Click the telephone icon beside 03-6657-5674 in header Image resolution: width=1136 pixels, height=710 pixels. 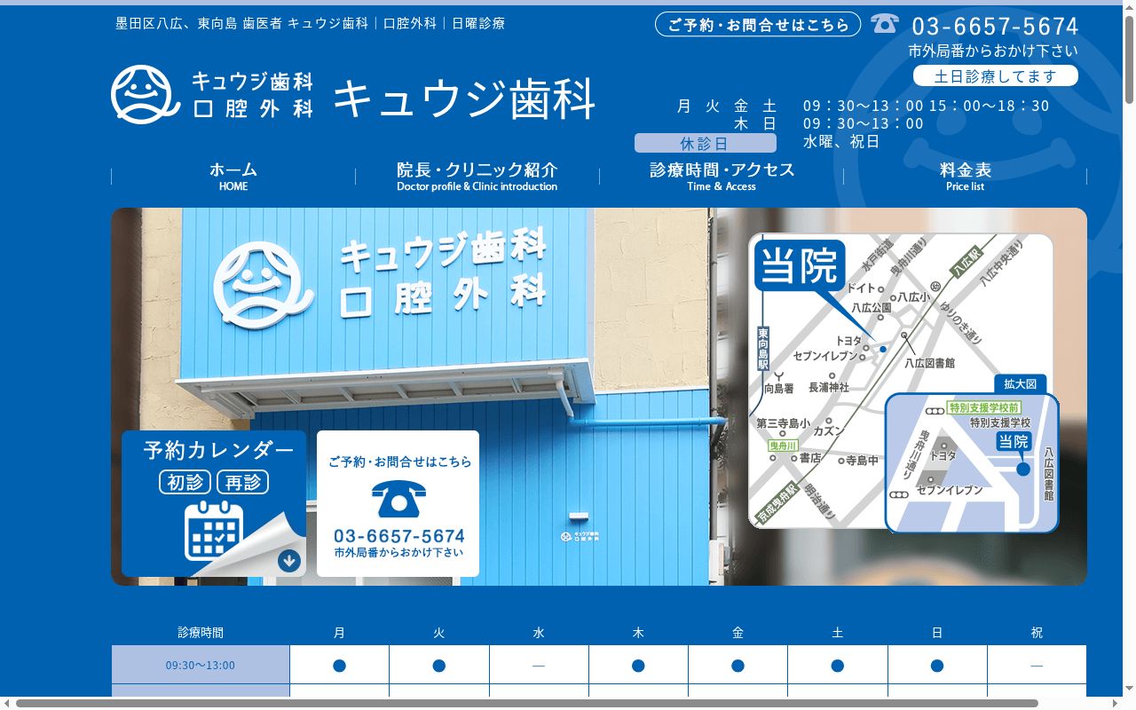click(x=885, y=23)
